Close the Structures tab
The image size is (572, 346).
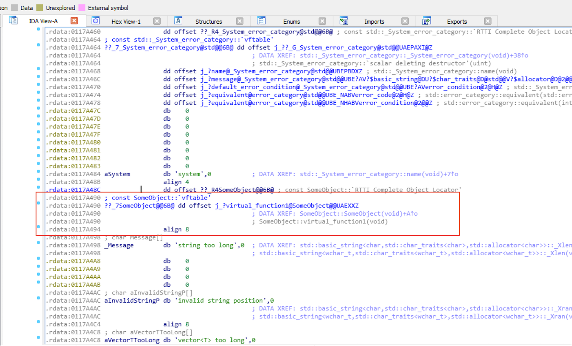[x=239, y=21]
